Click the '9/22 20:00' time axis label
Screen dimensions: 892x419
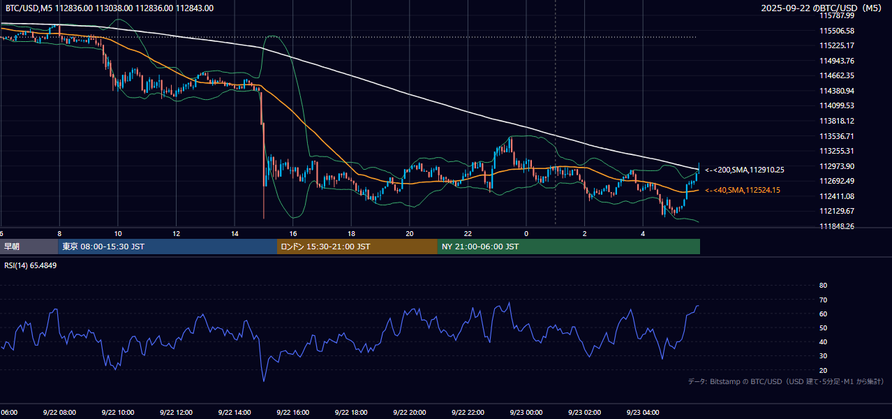[x=408, y=413]
